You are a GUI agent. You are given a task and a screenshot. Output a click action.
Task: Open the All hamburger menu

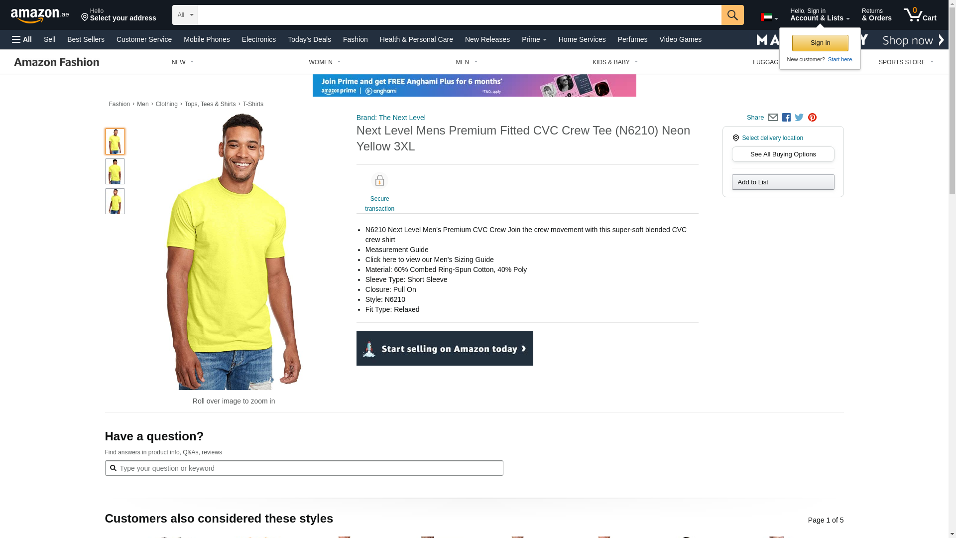(x=22, y=39)
